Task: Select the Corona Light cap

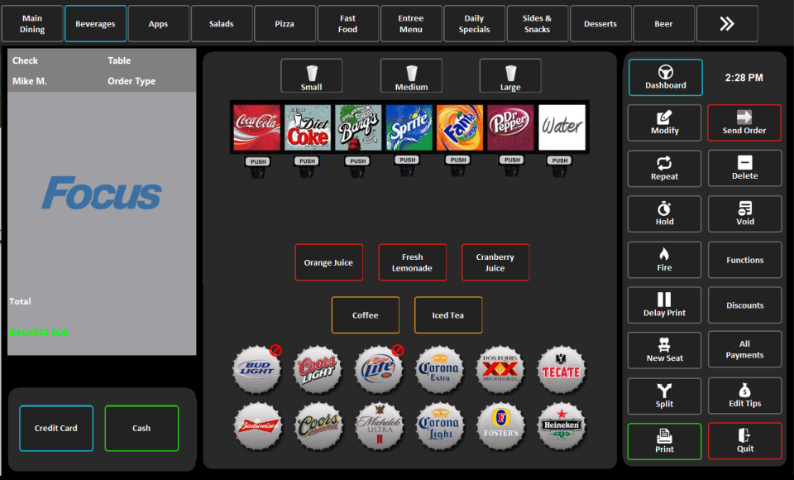Action: point(439,426)
